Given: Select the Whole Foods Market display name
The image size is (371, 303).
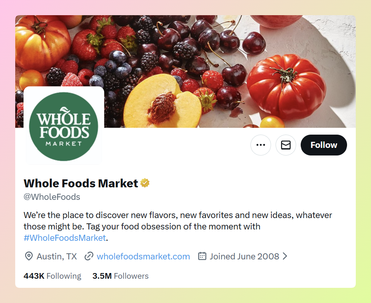Looking at the screenshot, I should click(x=81, y=183).
